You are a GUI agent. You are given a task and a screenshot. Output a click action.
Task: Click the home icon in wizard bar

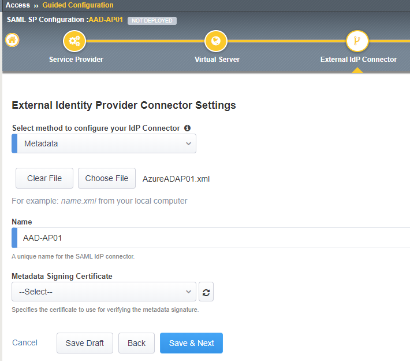[x=12, y=40]
